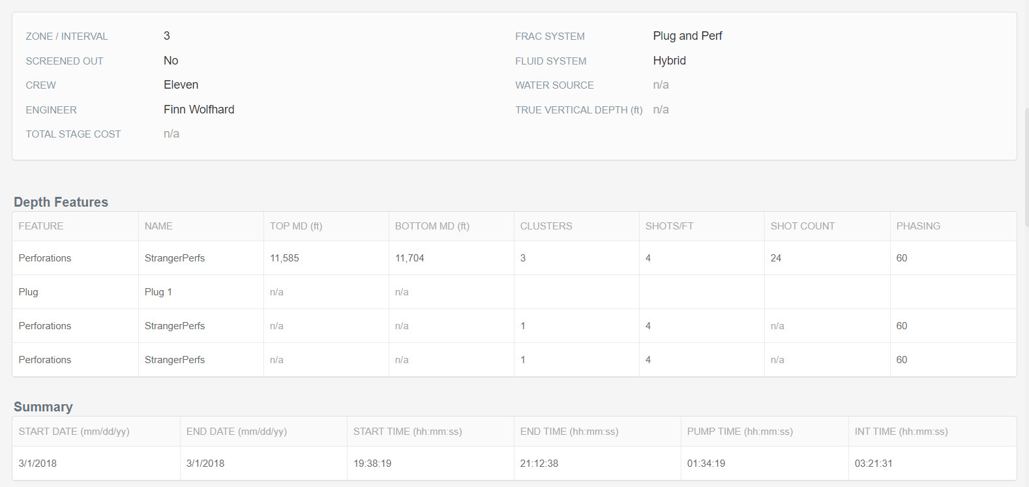Screen dimensions: 1029x487
Task: Click the 11,704 bottom MD value
Action: tap(410, 258)
